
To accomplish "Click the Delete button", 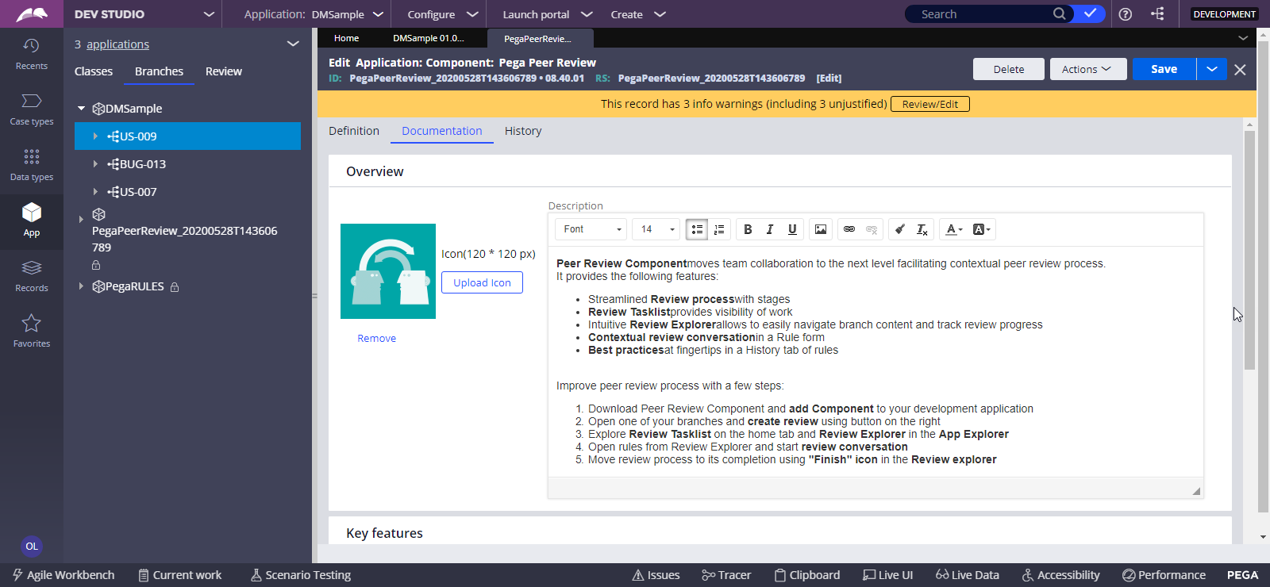I will (x=1009, y=69).
